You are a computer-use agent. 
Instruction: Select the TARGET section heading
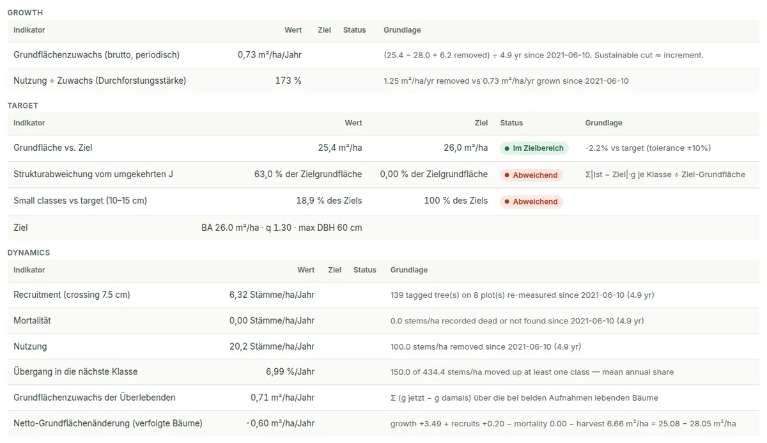tap(23, 105)
